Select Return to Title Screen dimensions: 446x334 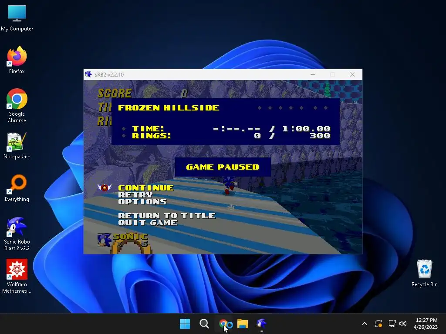click(x=167, y=216)
